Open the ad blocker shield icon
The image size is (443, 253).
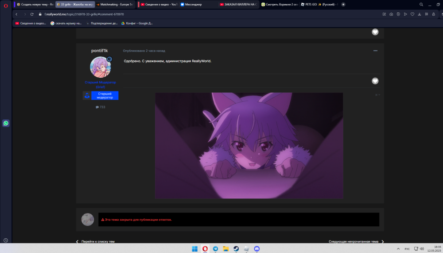(398, 14)
